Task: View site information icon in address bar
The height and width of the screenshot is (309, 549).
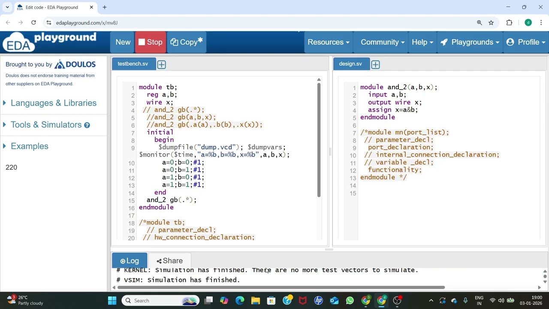Action: (x=49, y=23)
